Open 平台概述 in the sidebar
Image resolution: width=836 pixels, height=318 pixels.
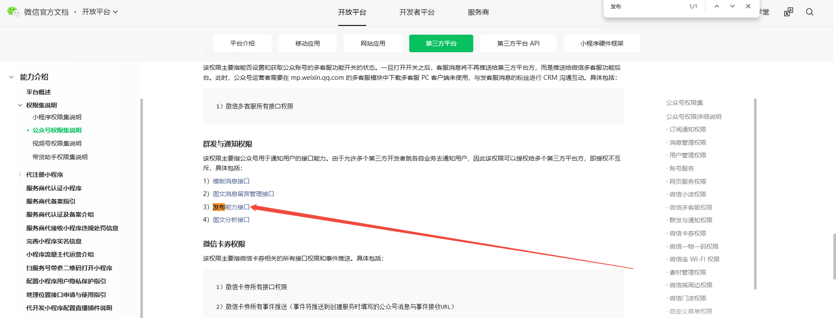click(x=39, y=92)
